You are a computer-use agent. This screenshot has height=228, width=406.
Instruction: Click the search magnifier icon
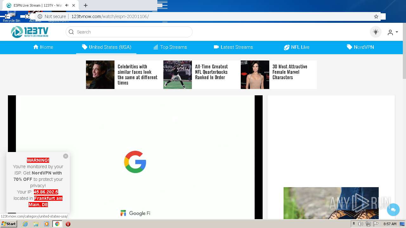71,32
